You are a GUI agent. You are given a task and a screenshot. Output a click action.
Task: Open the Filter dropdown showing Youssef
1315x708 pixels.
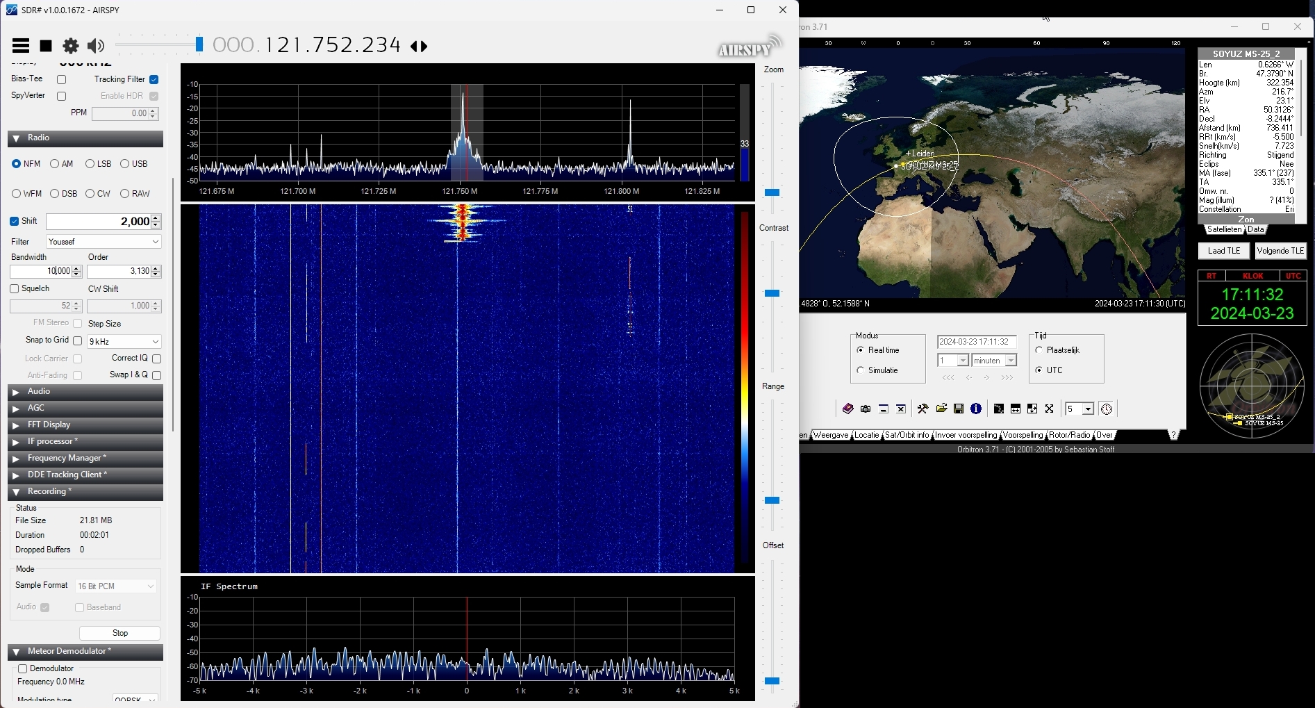coord(104,242)
